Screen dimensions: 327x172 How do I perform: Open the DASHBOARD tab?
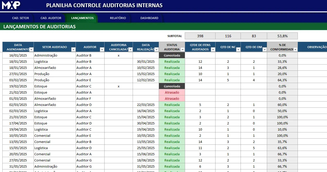click(x=149, y=18)
